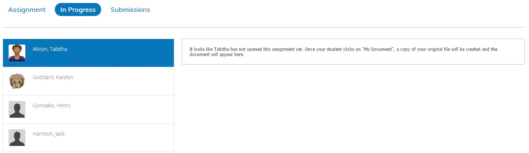Select the name Goddard, Katelyn
Screen dimensions: 529x153
[53, 77]
